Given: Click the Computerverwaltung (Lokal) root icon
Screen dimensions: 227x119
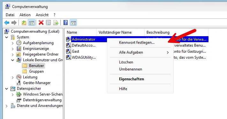Looking at the screenshot, I should click(7, 31).
